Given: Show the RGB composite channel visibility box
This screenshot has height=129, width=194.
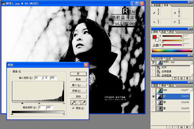Looking at the screenshot, I should [154, 90].
